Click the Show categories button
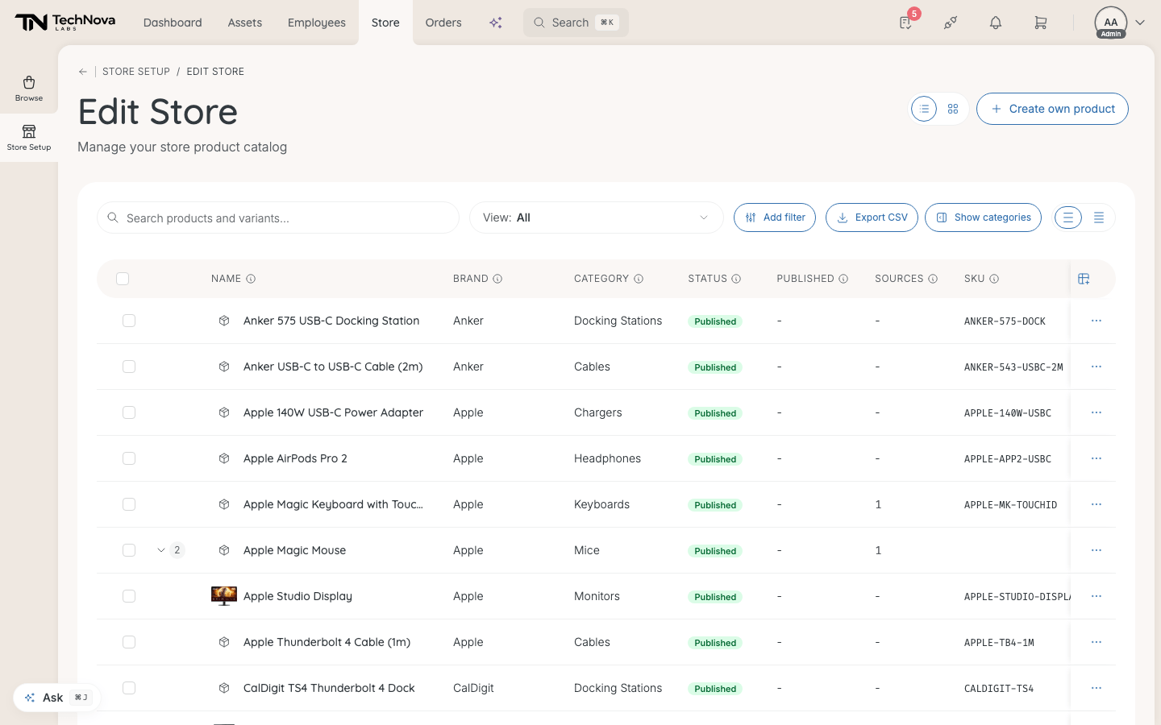1161x725 pixels. pos(983,217)
